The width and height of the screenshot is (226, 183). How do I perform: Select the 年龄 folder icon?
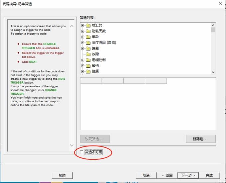coord(88,37)
